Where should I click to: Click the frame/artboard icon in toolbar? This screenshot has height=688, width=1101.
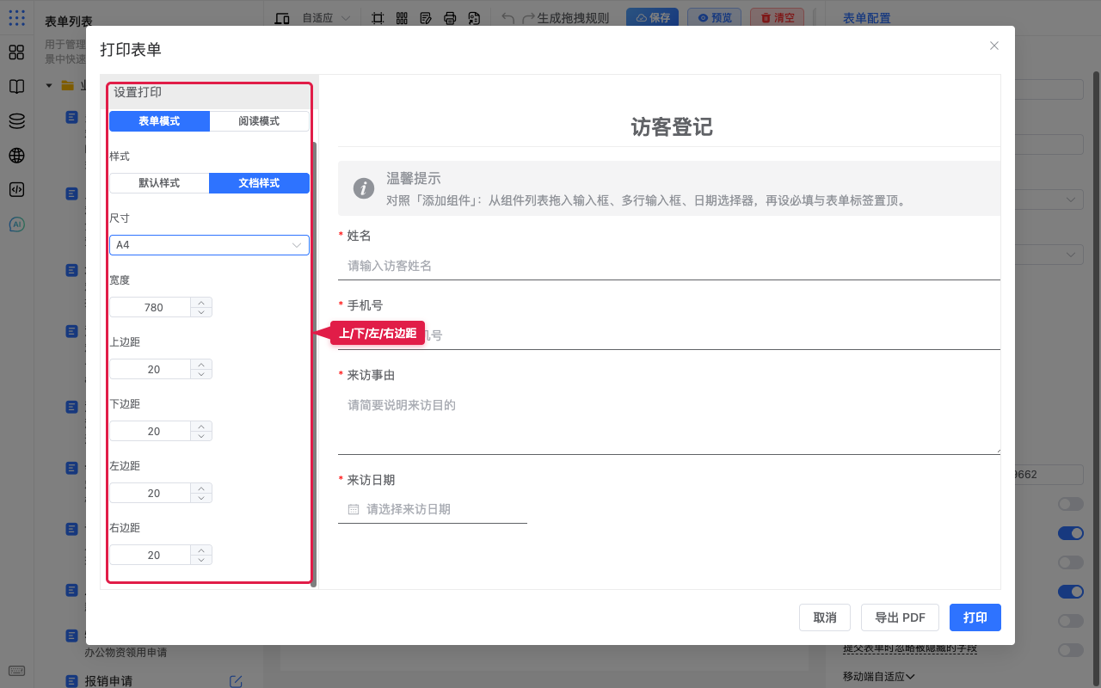click(378, 18)
